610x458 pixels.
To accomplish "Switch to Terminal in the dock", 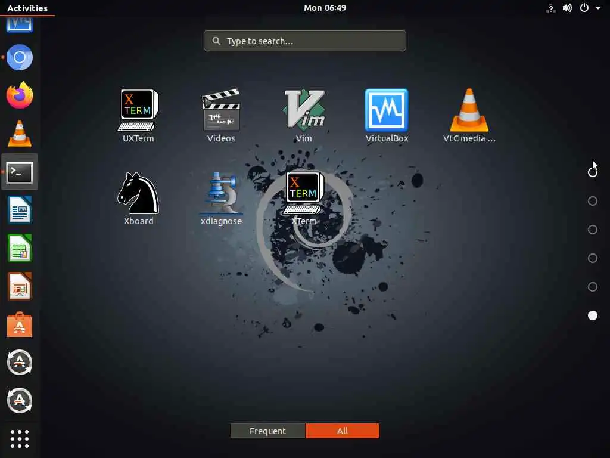I will pos(20,172).
